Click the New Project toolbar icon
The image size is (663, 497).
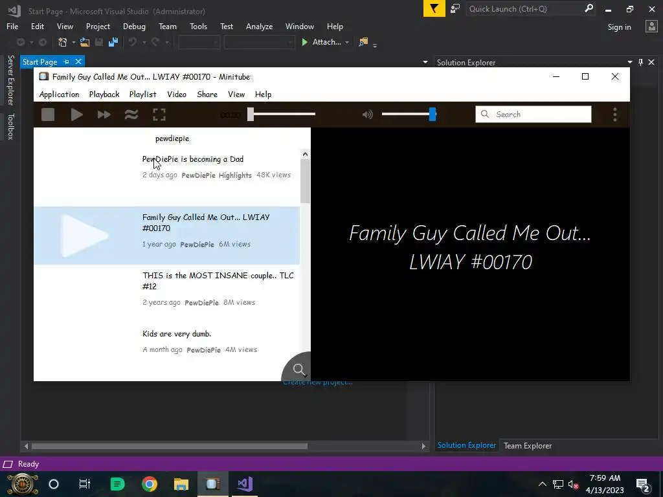(63, 42)
